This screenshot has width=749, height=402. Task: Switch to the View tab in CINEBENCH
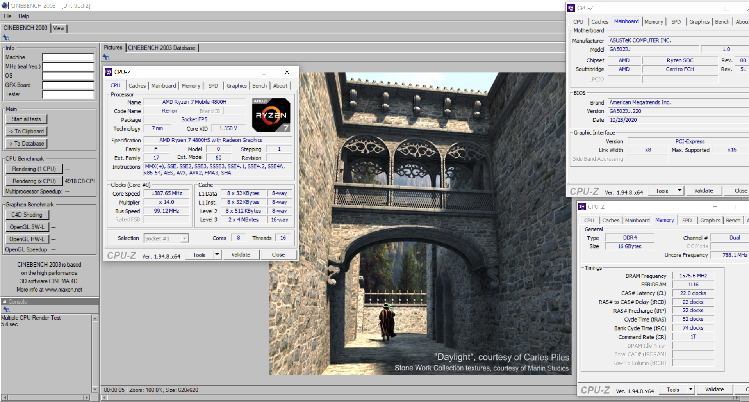59,28
